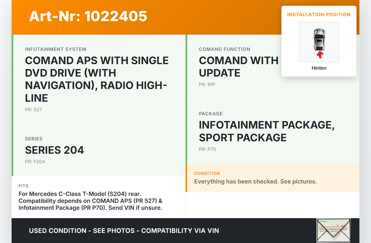The width and height of the screenshot is (371, 243).
Task: Select the "SERIES 204" heading
Action: pos(54,150)
